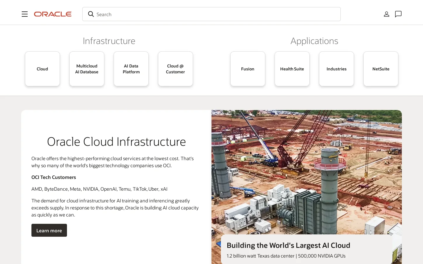
Task: Open the Fusion applications card
Action: point(248,69)
